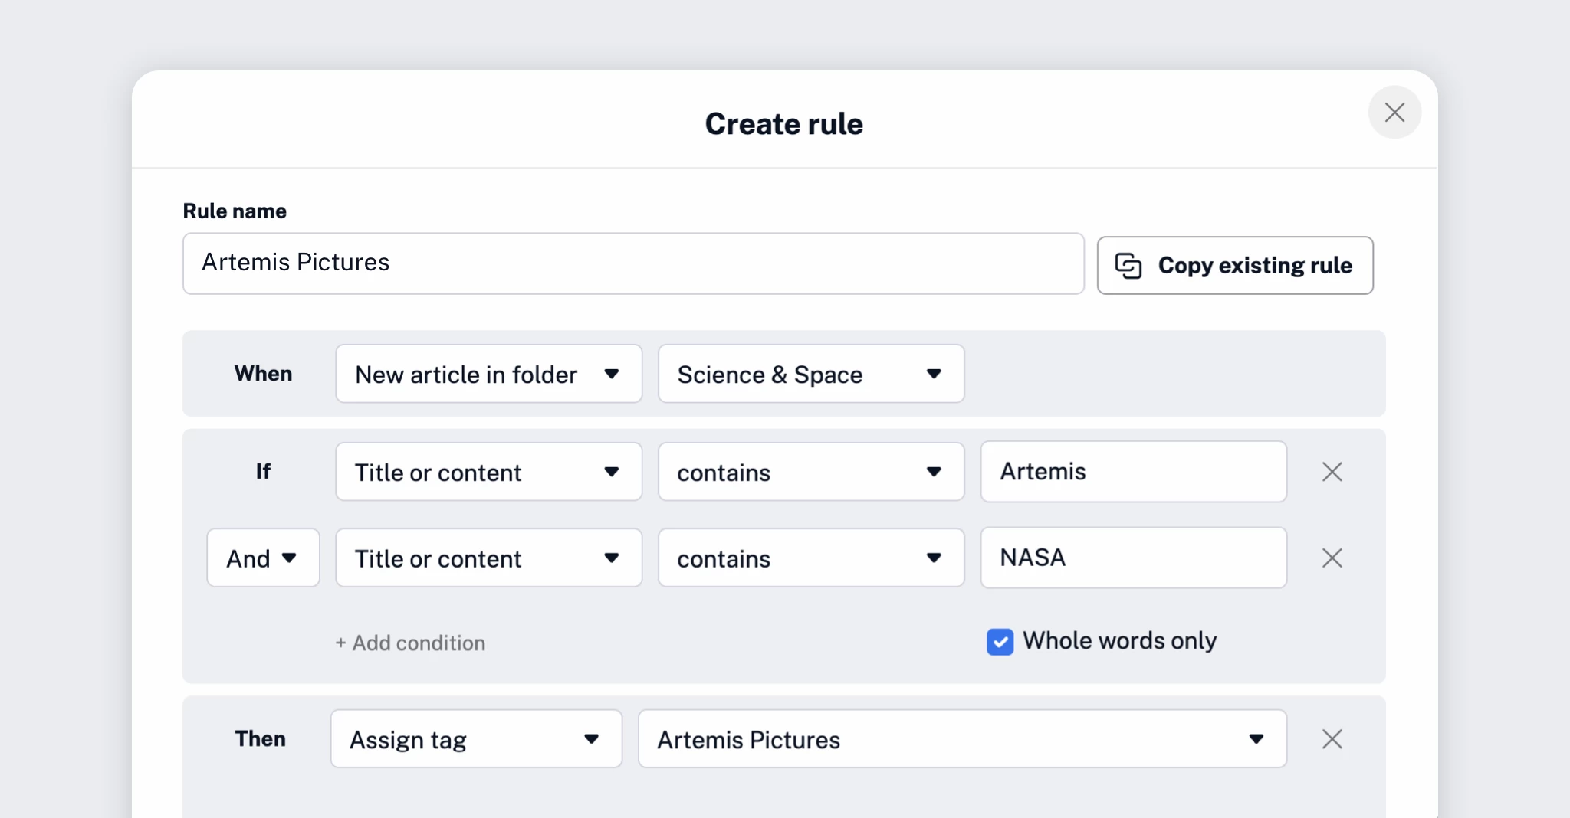Open Title or content dropdown in If row

488,472
